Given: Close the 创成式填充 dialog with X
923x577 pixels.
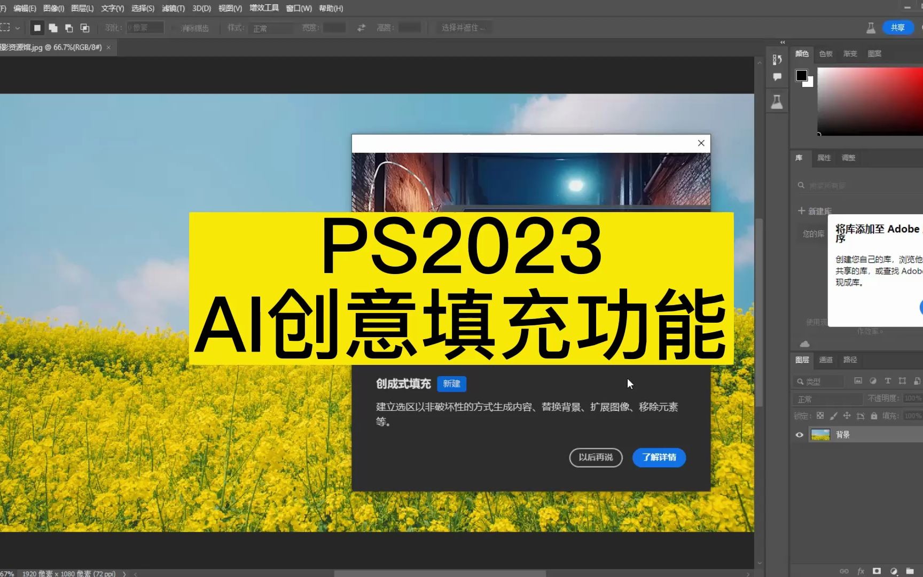Looking at the screenshot, I should pos(701,143).
